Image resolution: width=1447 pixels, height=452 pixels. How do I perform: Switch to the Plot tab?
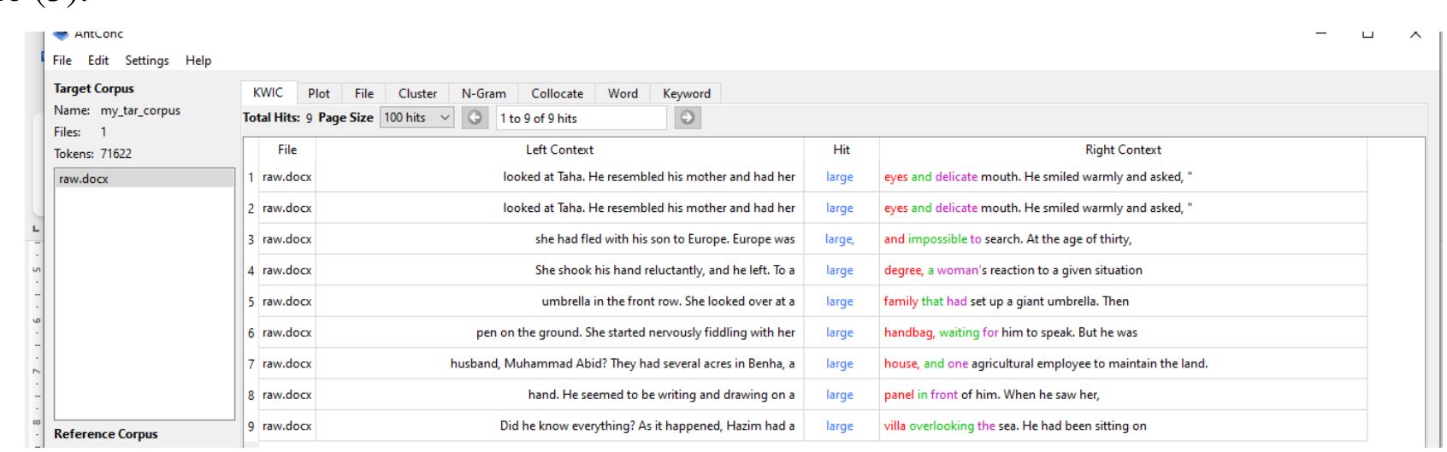(x=319, y=94)
